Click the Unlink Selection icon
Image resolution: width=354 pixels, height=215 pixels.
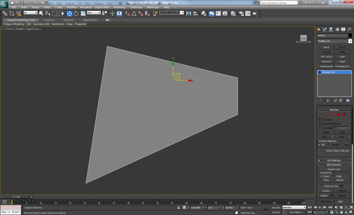click(x=12, y=13)
